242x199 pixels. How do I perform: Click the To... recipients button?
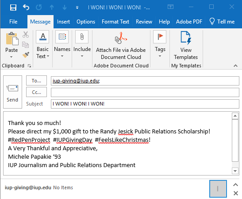coord(36,81)
